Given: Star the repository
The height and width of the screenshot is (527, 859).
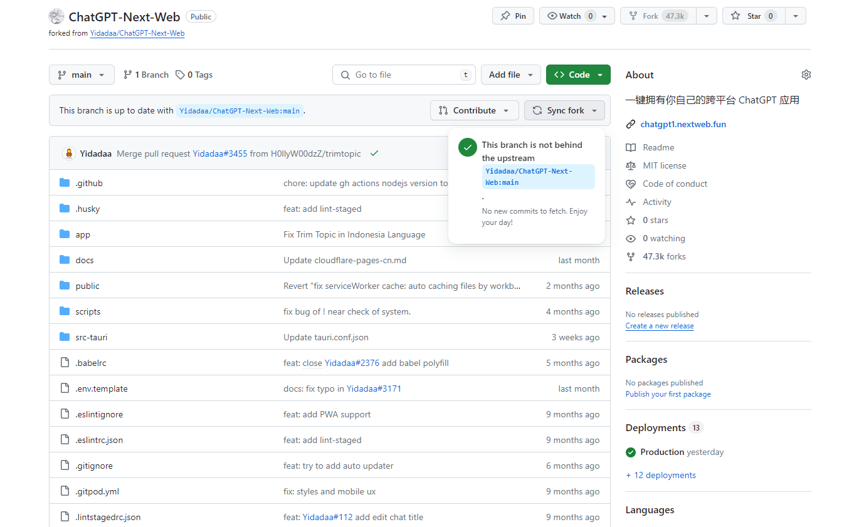Looking at the screenshot, I should click(x=754, y=16).
